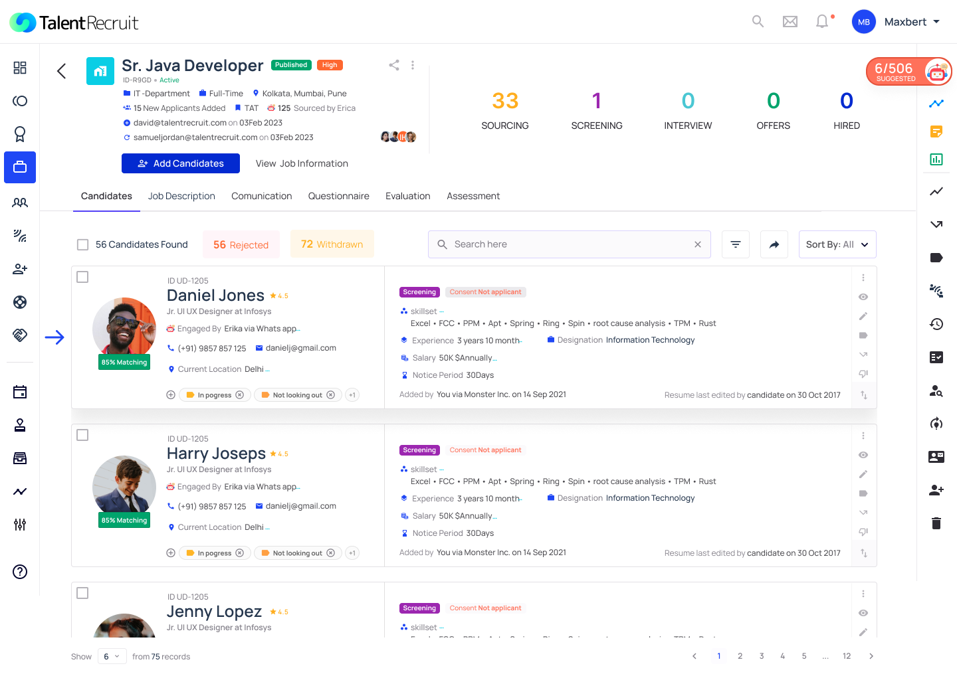Go to the next page of results
The height and width of the screenshot is (680, 957).
click(x=871, y=656)
